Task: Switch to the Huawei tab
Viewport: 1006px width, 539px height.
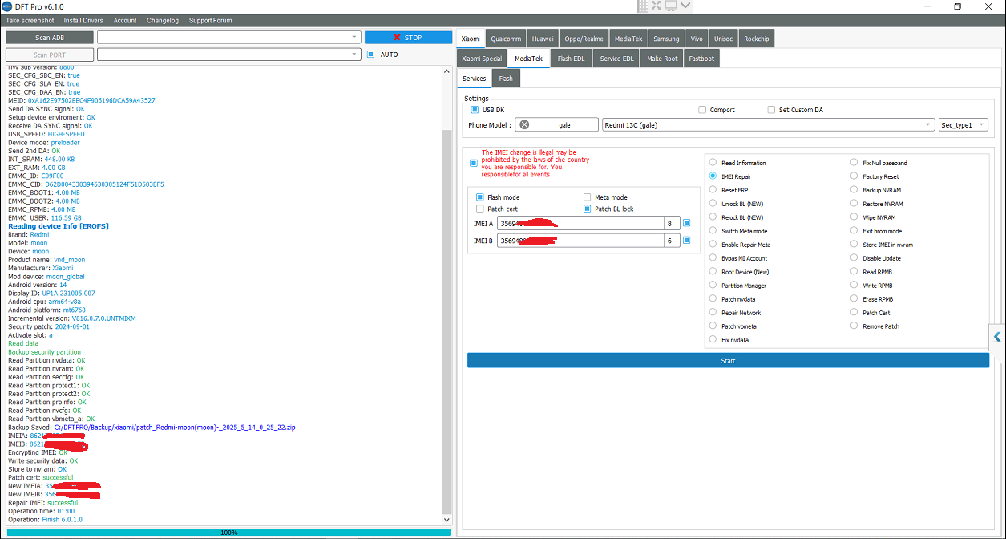Action: [x=543, y=38]
